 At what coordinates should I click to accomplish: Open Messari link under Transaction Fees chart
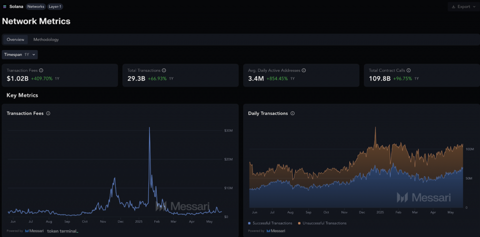coord(34,231)
